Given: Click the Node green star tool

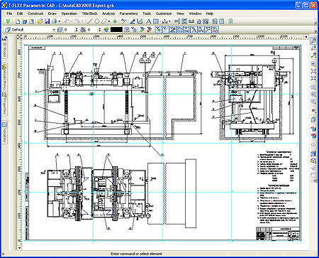Looking at the screenshot, I should click(115, 21).
